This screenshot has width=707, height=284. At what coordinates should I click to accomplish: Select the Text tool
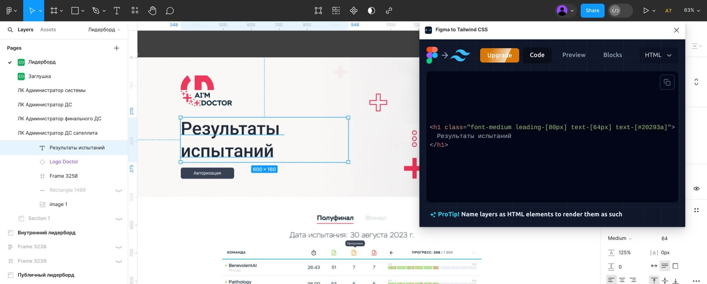click(117, 11)
